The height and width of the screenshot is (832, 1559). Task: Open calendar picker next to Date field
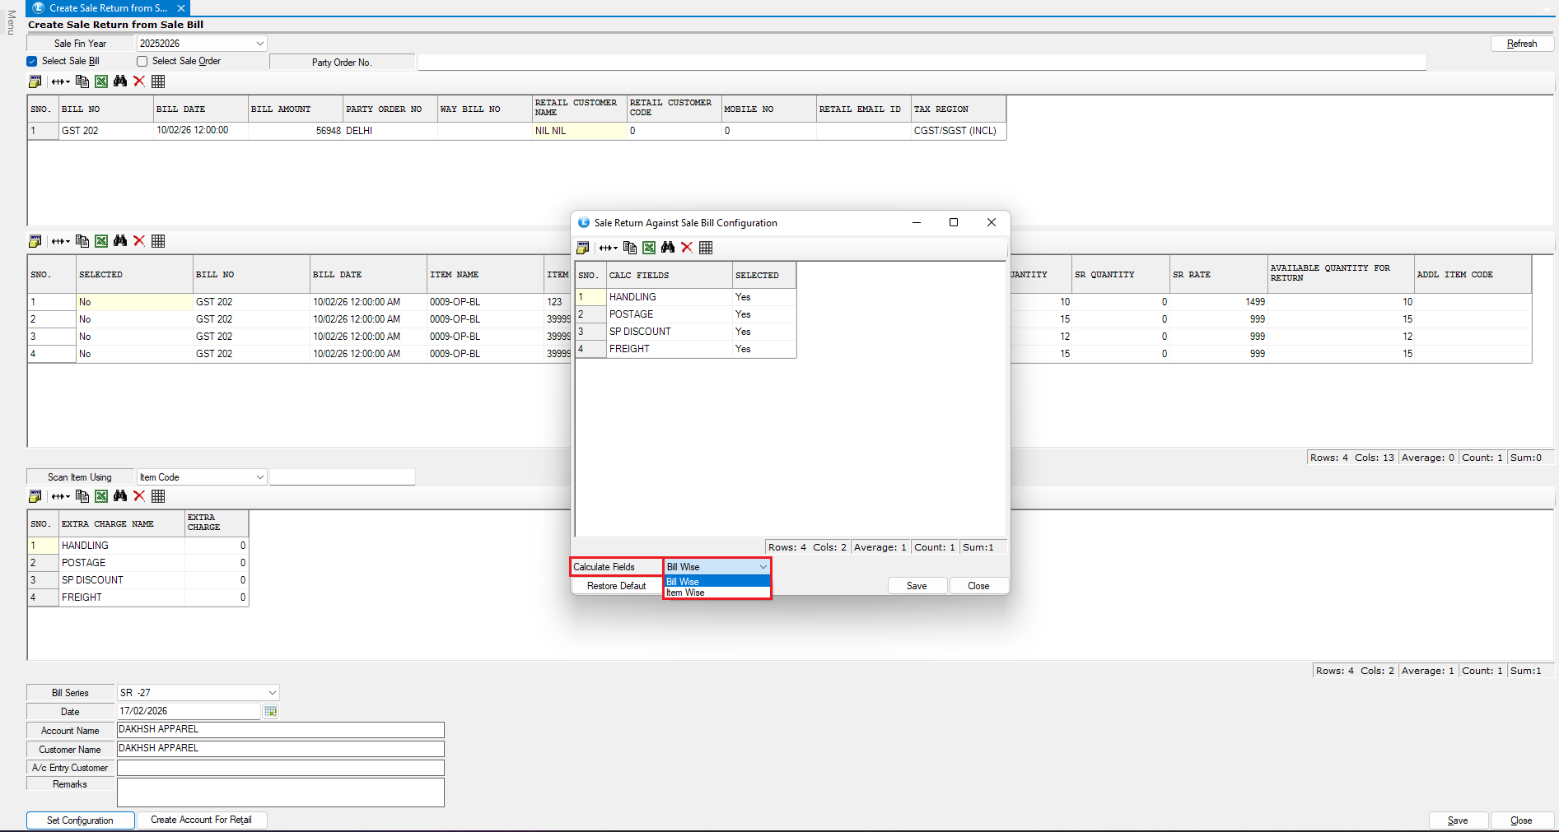tap(270, 712)
